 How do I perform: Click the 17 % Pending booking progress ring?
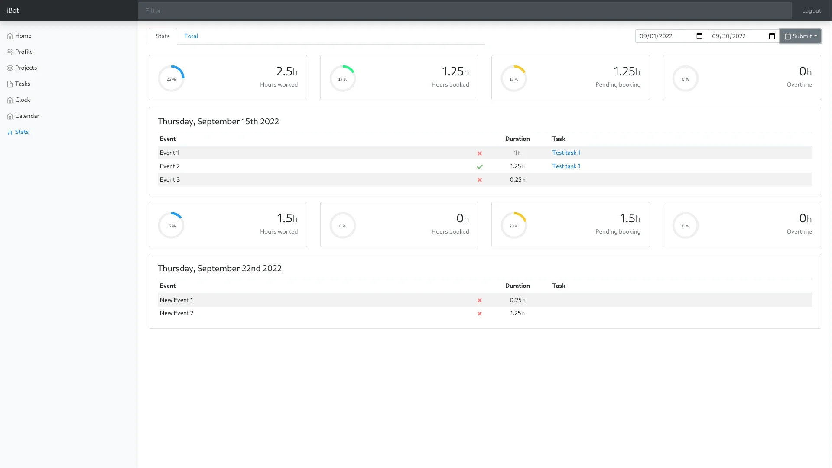514,78
